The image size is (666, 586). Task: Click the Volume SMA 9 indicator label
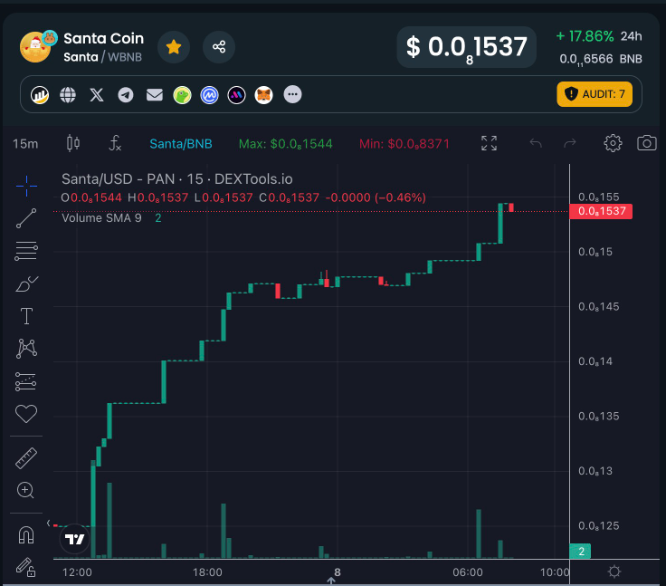(x=101, y=218)
